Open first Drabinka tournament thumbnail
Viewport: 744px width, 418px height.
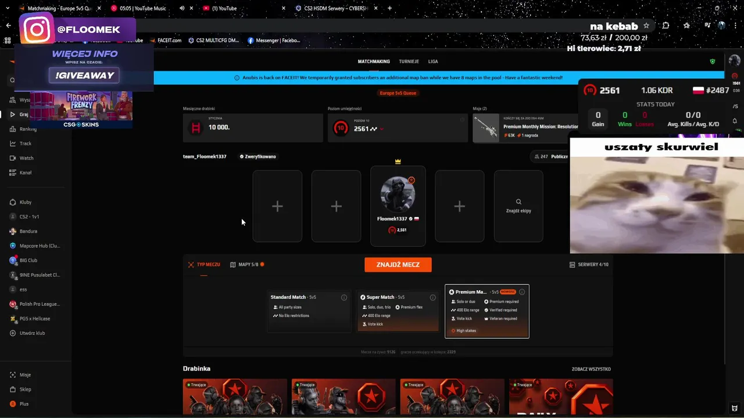(235, 397)
